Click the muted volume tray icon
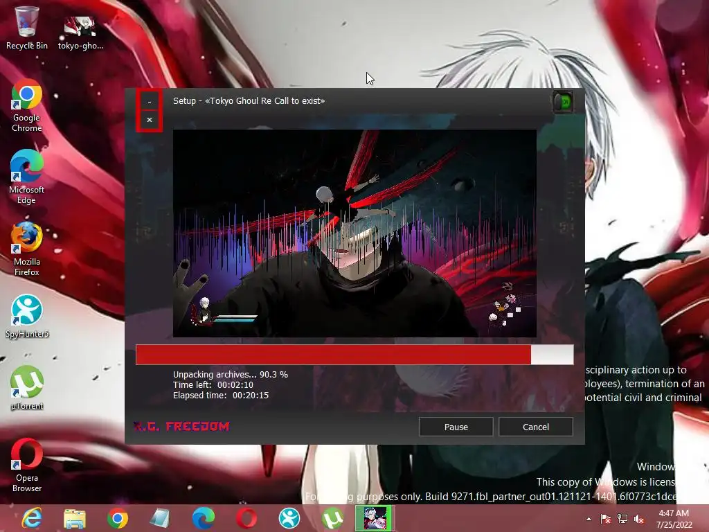709x532 pixels. [639, 519]
